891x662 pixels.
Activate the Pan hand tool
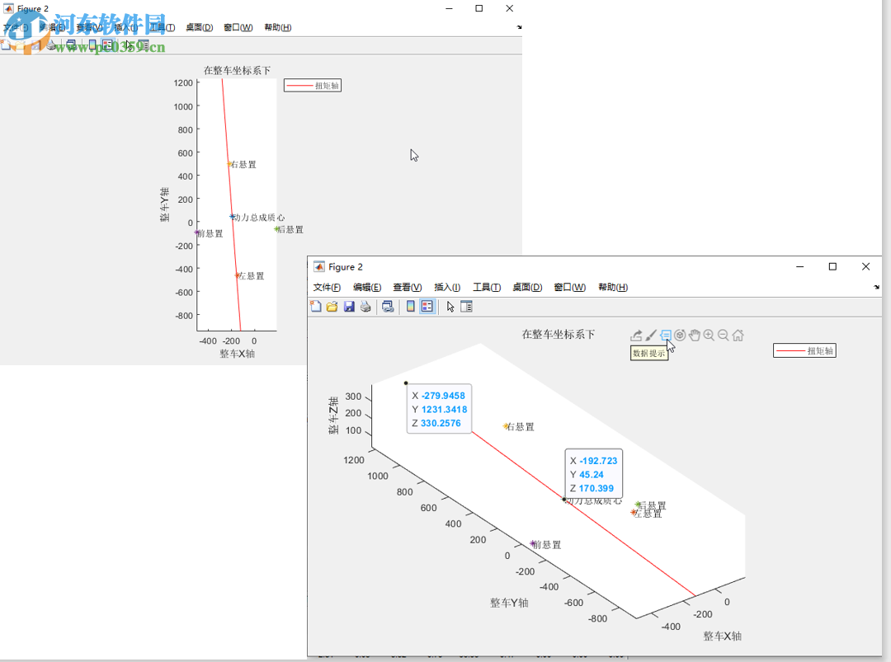pyautogui.click(x=695, y=335)
